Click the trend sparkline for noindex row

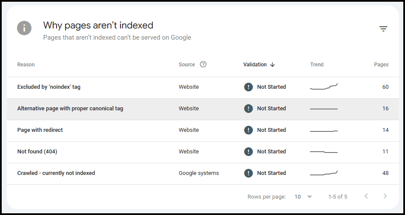coord(324,87)
